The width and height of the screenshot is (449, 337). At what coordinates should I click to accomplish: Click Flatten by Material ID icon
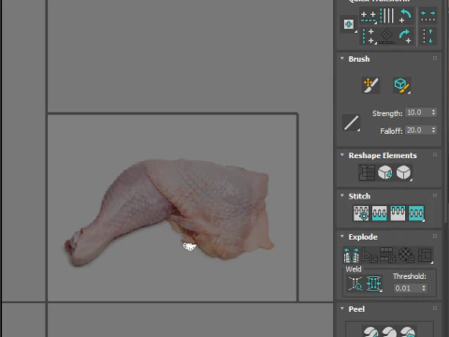point(406,256)
